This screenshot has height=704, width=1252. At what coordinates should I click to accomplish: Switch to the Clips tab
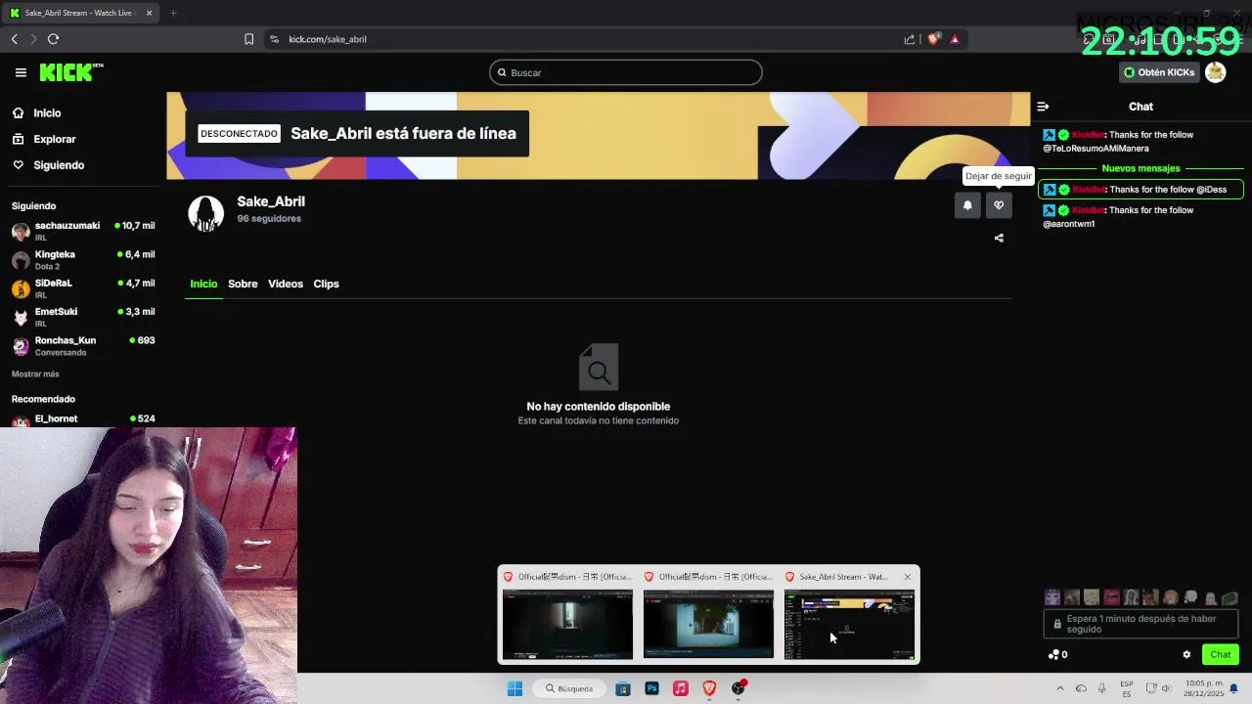point(326,284)
